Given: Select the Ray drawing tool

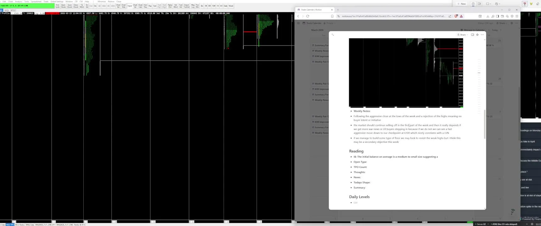Looking at the screenshot, I should pyautogui.click(x=150, y=6).
